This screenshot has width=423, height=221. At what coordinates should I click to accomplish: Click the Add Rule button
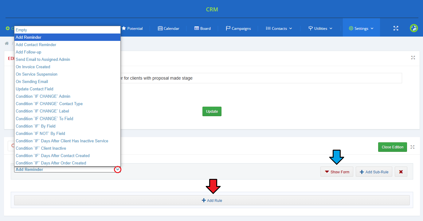[x=212, y=200]
